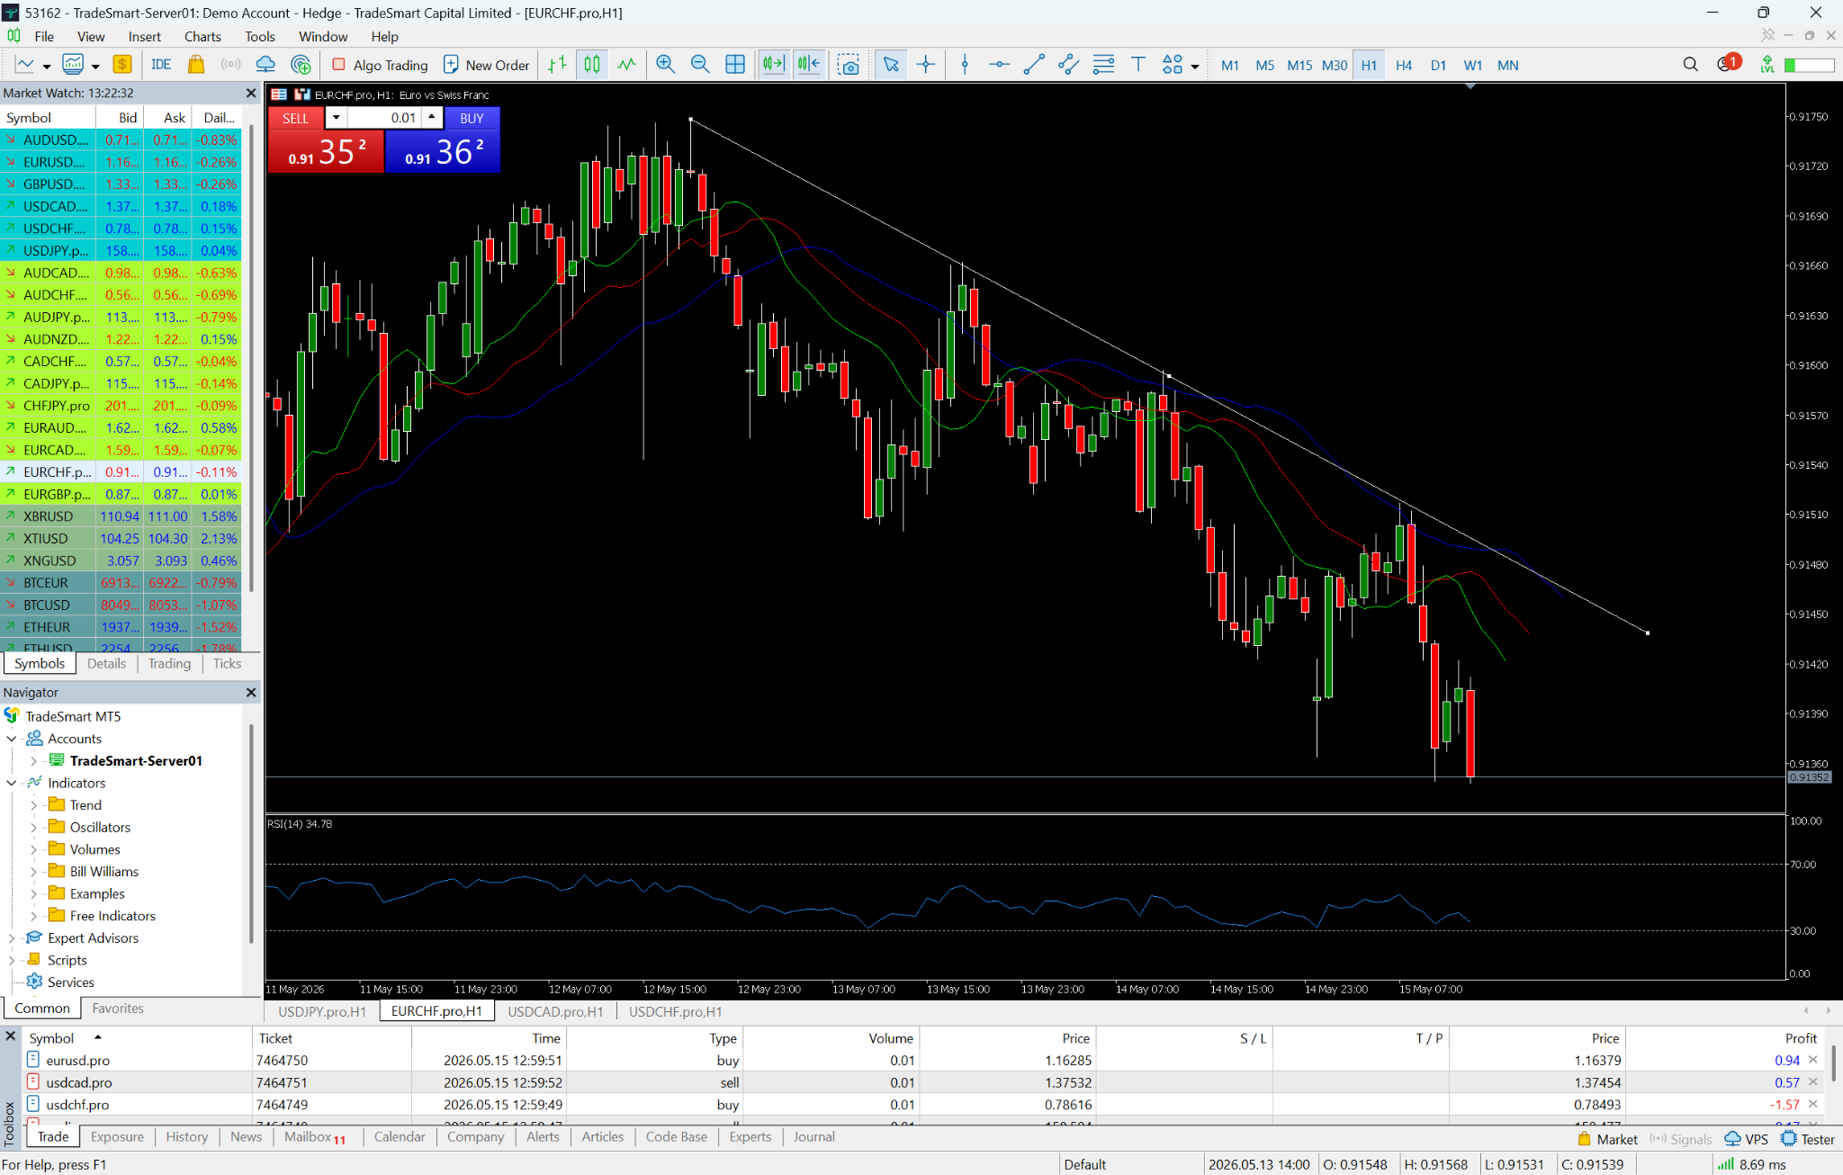The height and width of the screenshot is (1175, 1843).
Task: Open the new chart icon in toolbar
Action: point(24,65)
